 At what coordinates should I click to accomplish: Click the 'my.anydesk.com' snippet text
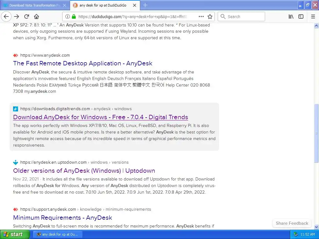point(40,91)
